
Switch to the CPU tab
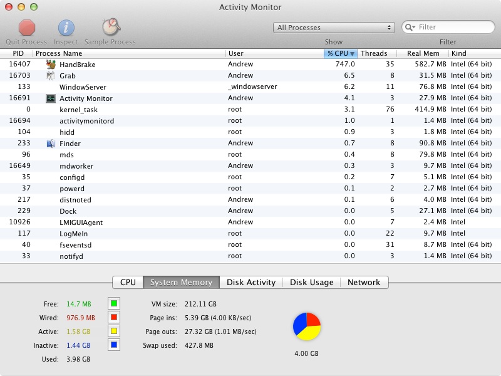point(128,283)
